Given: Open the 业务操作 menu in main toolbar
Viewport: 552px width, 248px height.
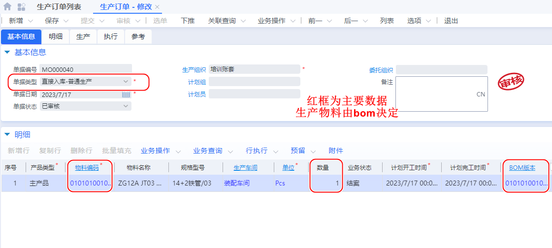Looking at the screenshot, I should pos(272,21).
